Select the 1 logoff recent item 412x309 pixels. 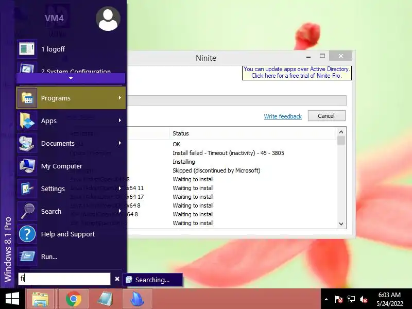[71, 49]
